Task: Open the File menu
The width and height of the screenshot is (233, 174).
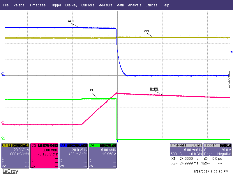Action: point(6,5)
